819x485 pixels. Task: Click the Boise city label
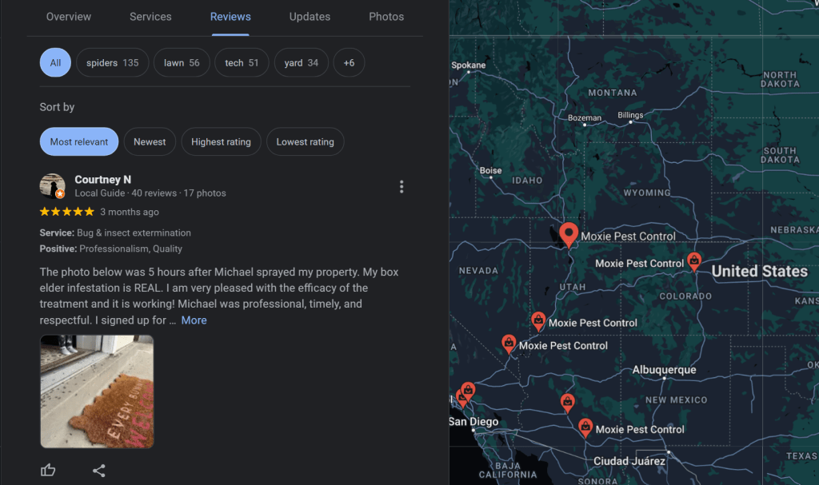click(490, 170)
